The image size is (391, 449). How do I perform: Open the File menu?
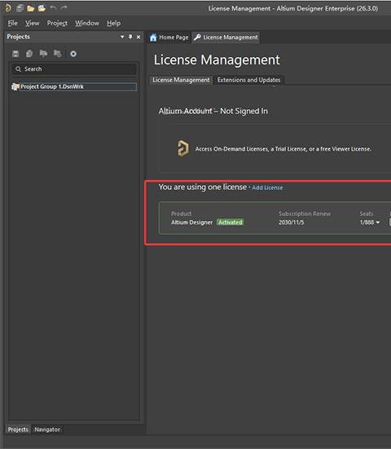[x=12, y=23]
